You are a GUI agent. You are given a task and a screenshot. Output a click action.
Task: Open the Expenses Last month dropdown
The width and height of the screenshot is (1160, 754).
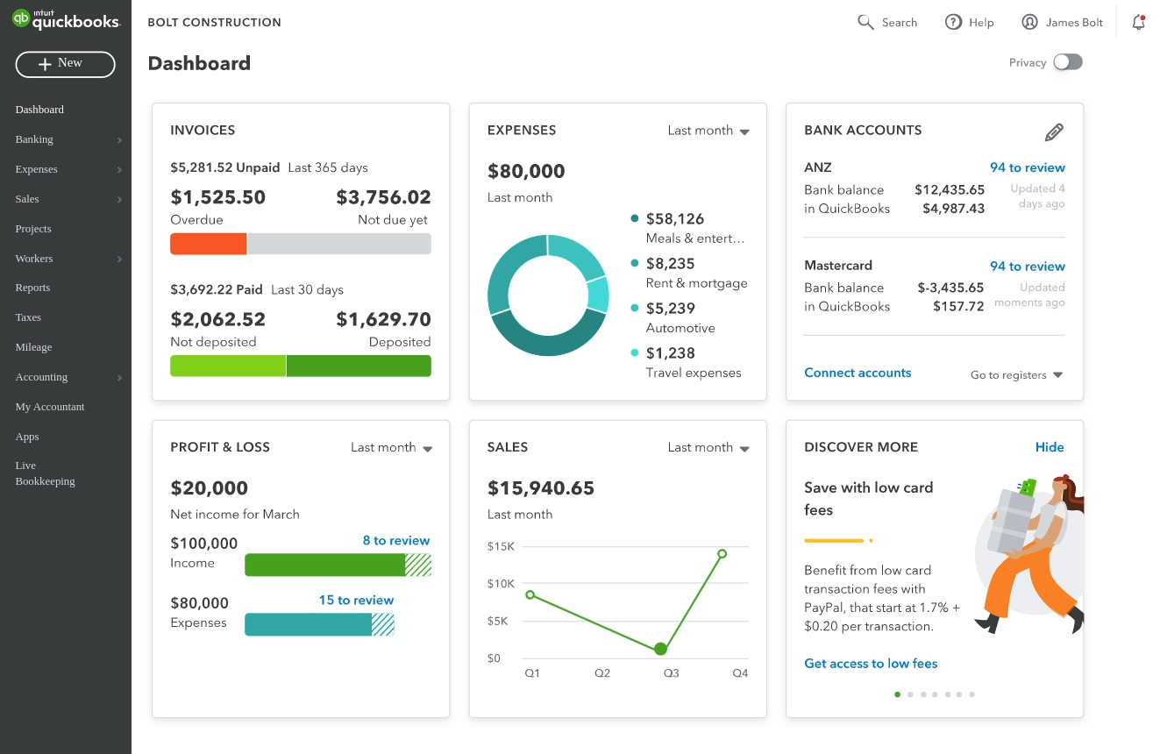pos(708,131)
